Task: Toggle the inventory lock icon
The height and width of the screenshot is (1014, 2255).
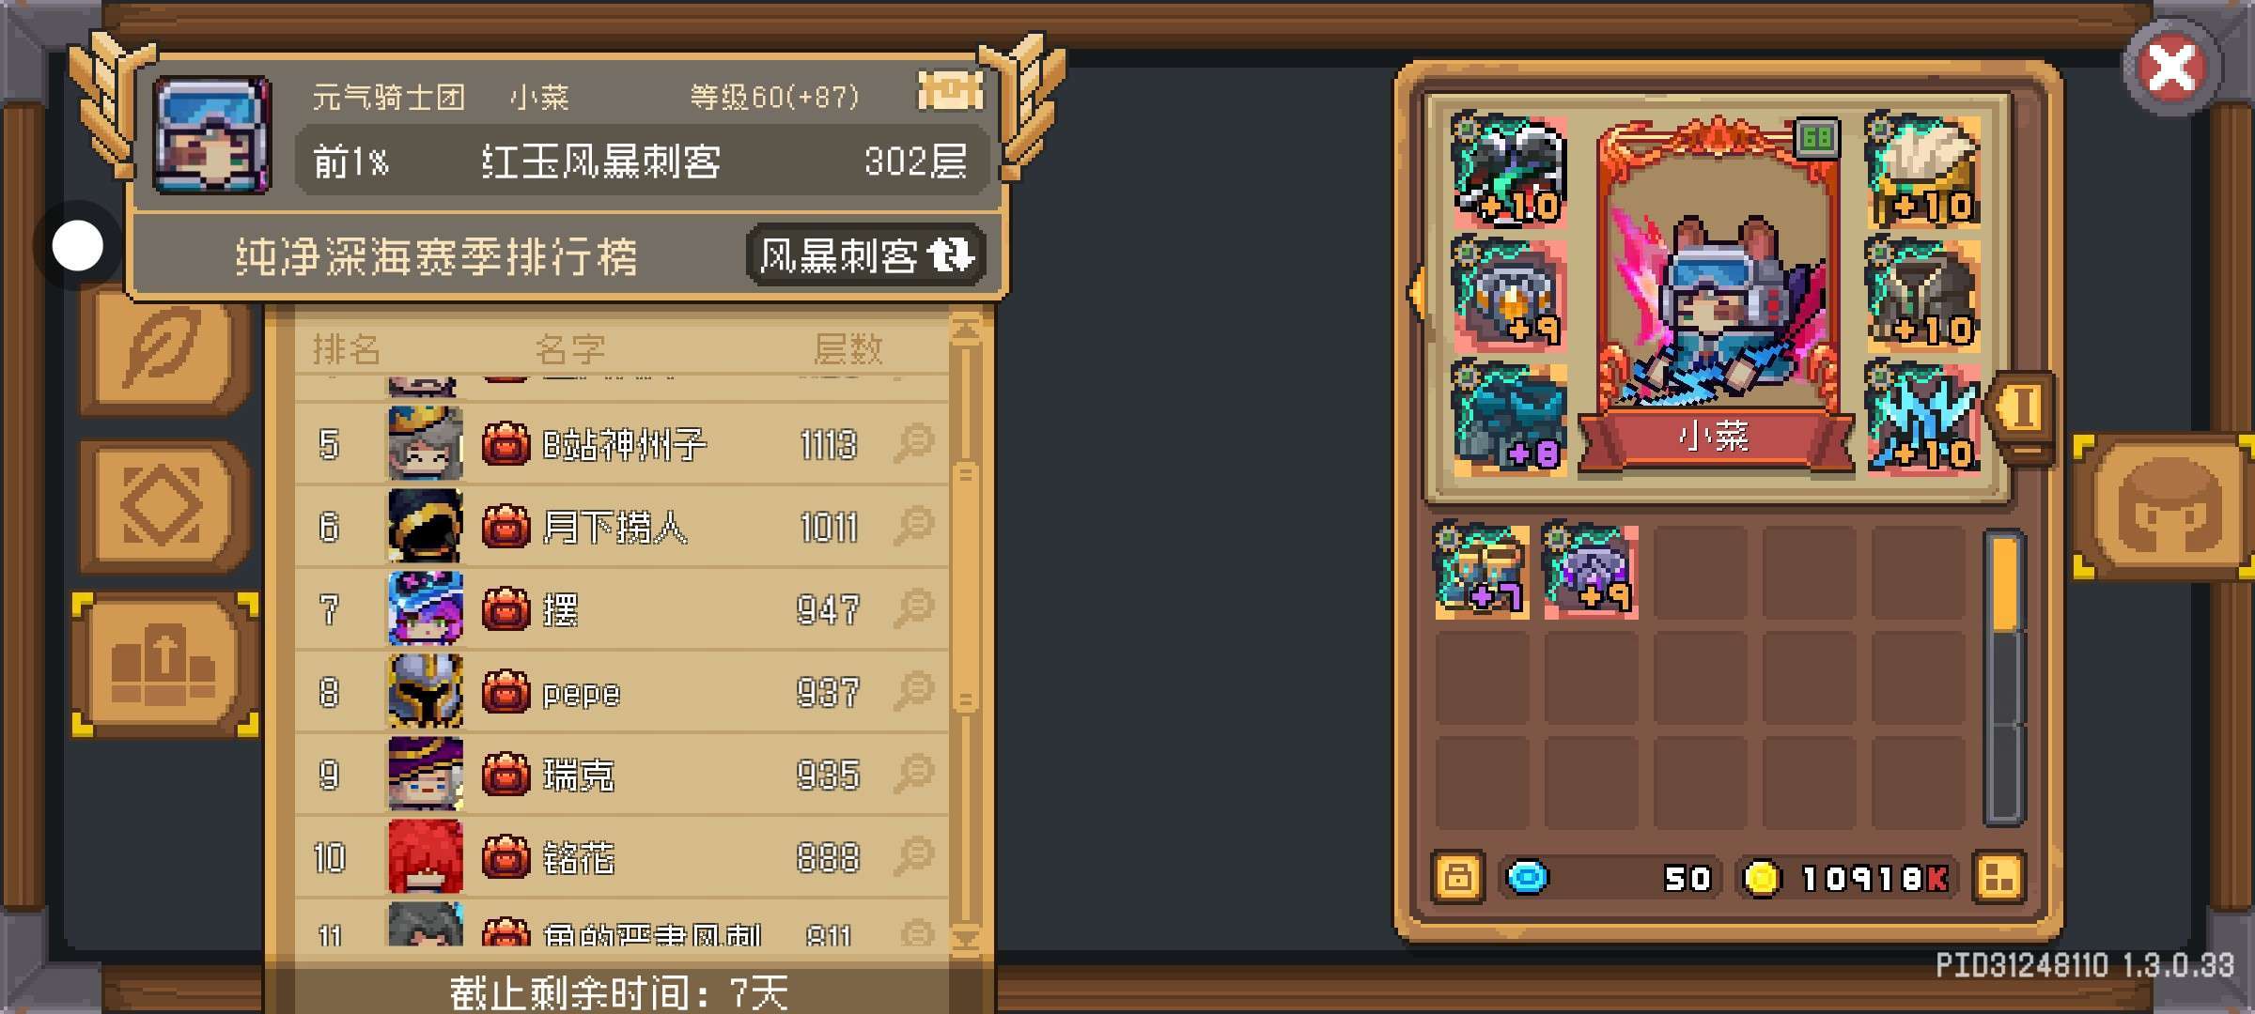Action: (1457, 878)
